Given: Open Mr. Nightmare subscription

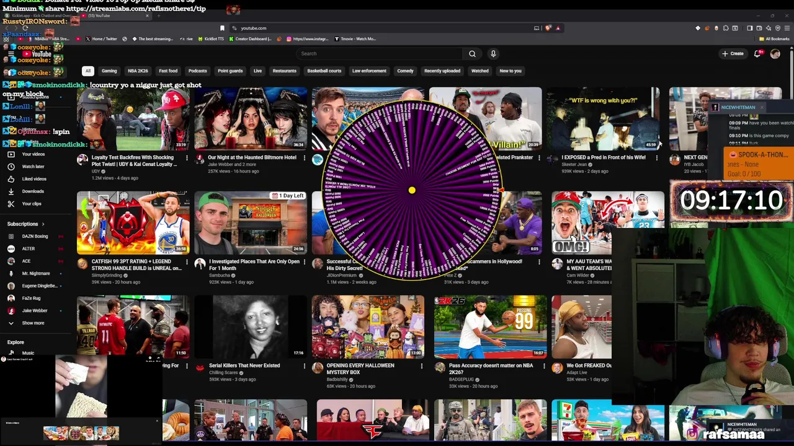Looking at the screenshot, I should 35,273.
